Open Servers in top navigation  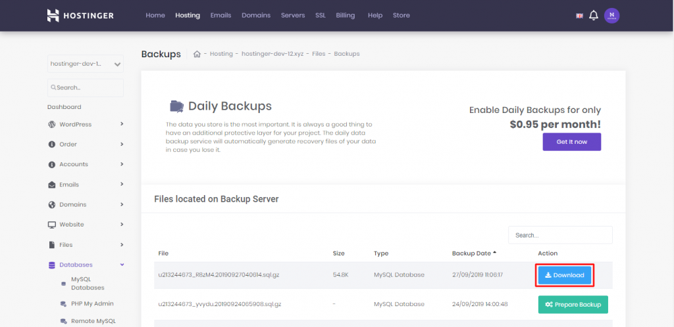click(x=293, y=15)
